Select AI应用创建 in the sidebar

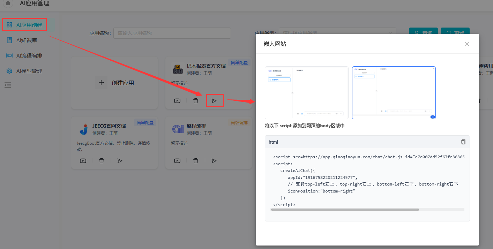pyautogui.click(x=24, y=25)
